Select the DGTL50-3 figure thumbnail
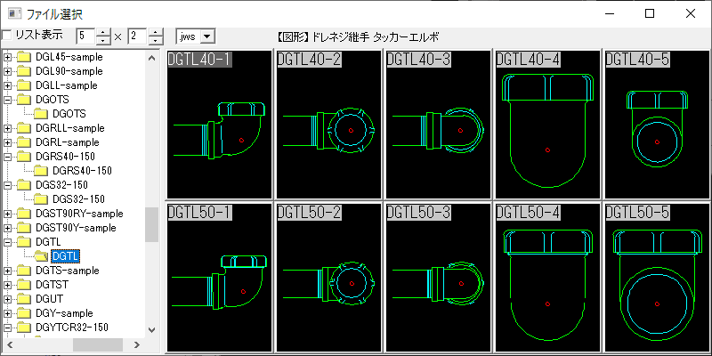 click(x=438, y=278)
